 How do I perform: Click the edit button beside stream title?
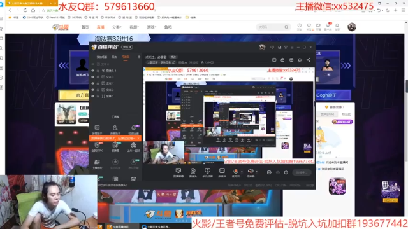[x=173, y=57]
